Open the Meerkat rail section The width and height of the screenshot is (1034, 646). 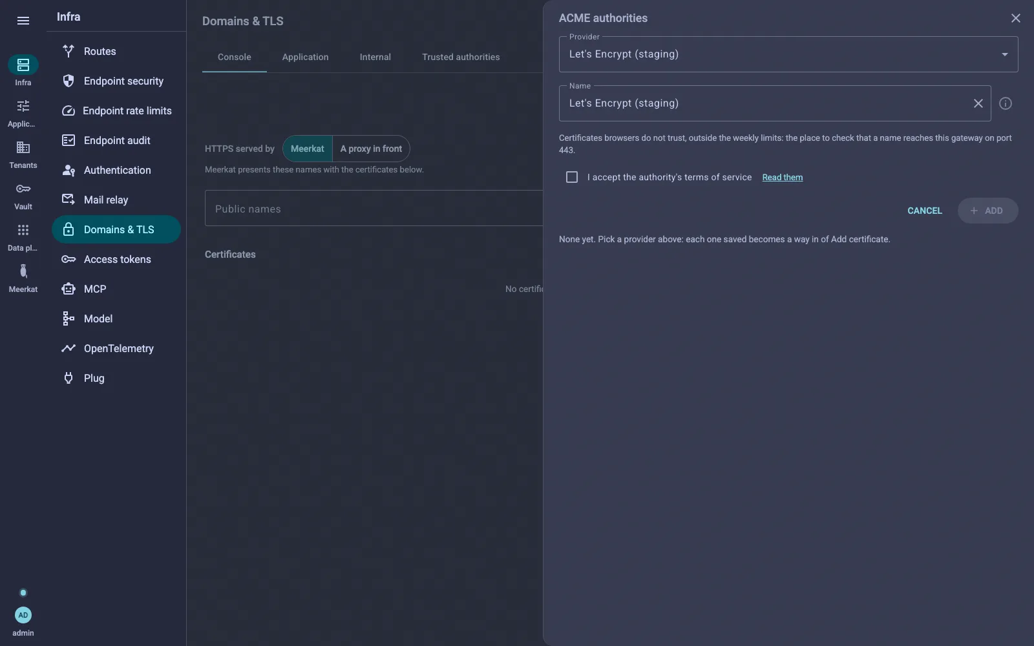[x=23, y=278]
